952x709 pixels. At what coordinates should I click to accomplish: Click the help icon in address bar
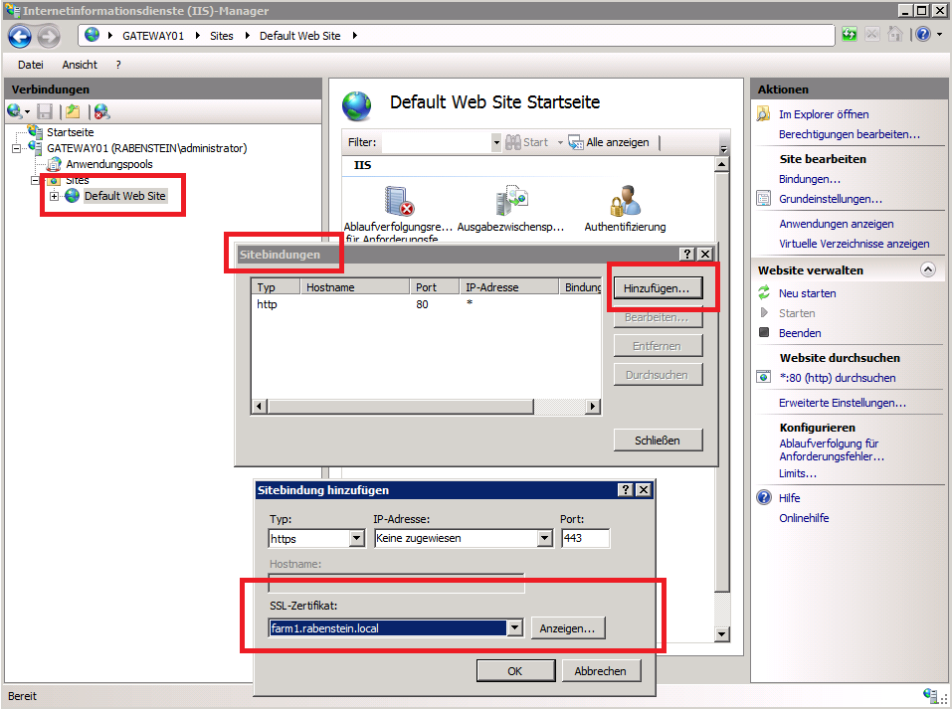point(922,35)
